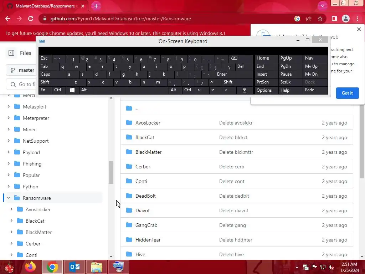Select Cerber subfolder in file tree
The height and width of the screenshot is (274, 365).
tap(33, 244)
